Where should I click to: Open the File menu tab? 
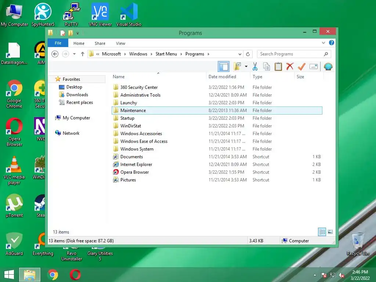tap(58, 43)
